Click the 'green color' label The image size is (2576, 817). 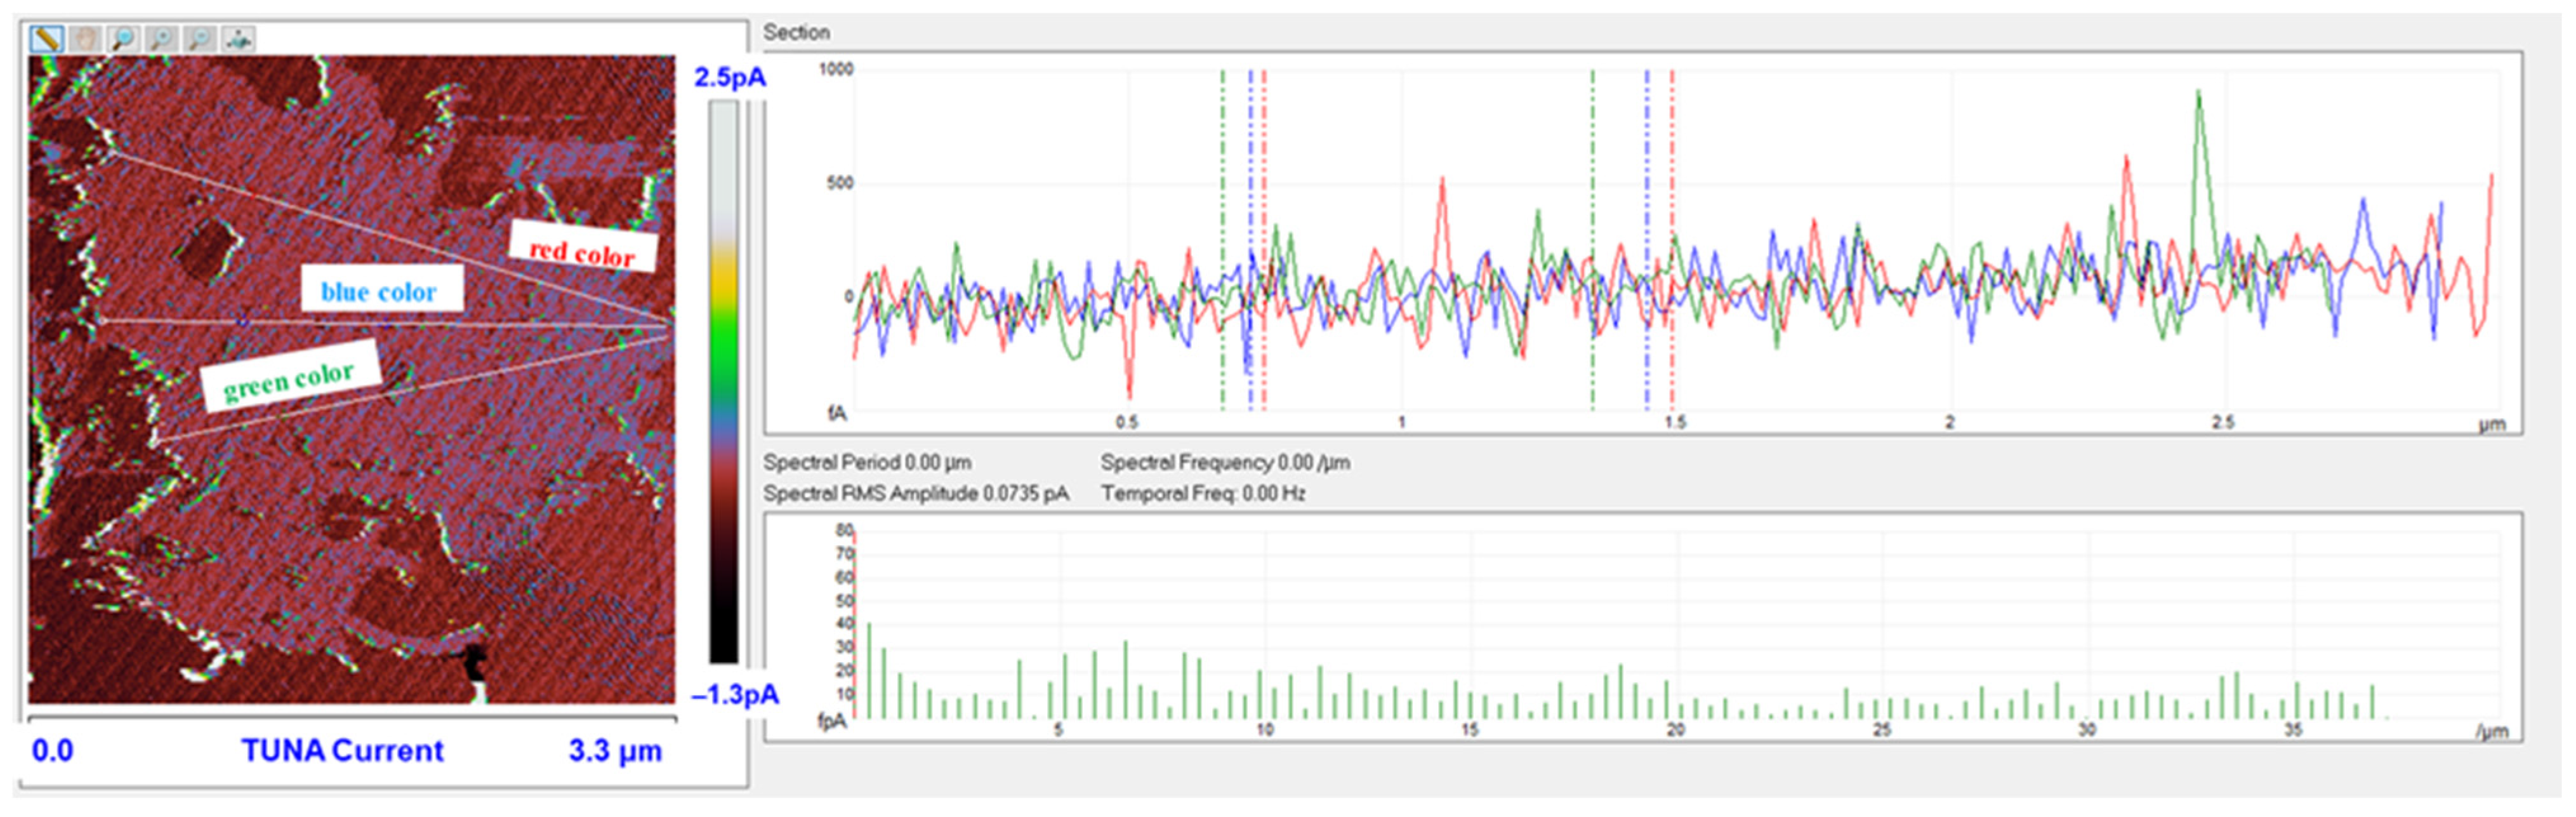point(289,377)
